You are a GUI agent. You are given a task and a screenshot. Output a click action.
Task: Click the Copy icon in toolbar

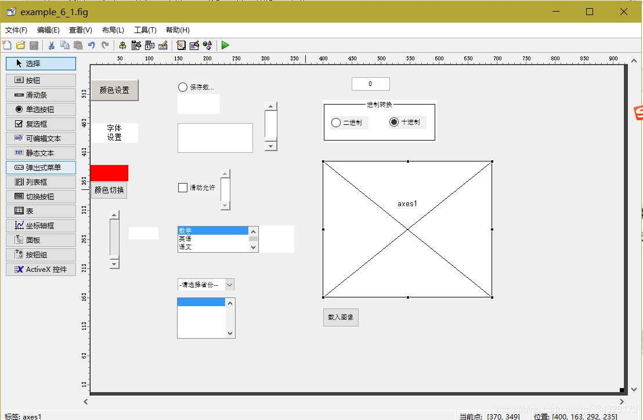(65, 45)
